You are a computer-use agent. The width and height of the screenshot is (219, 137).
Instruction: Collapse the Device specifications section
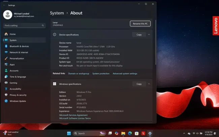[149, 34]
